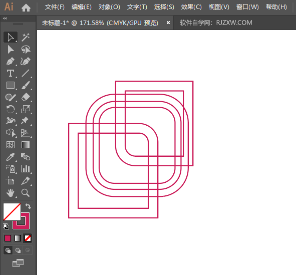Select the Direct Selection tool
The width and height of the screenshot is (296, 275).
point(11,50)
